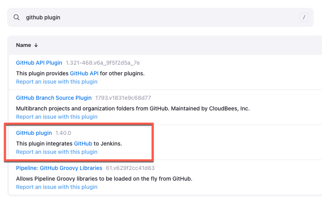Viewport: 322px width, 209px height.
Task: Report an issue with Pipeline: GitHub Groovy Libraries
Action: point(56,187)
